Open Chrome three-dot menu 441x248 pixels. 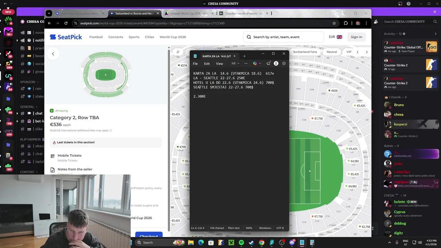366,23
